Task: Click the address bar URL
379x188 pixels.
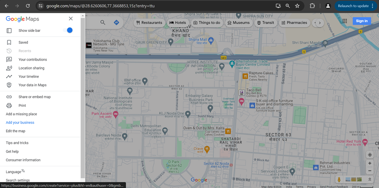Action: pos(100,6)
